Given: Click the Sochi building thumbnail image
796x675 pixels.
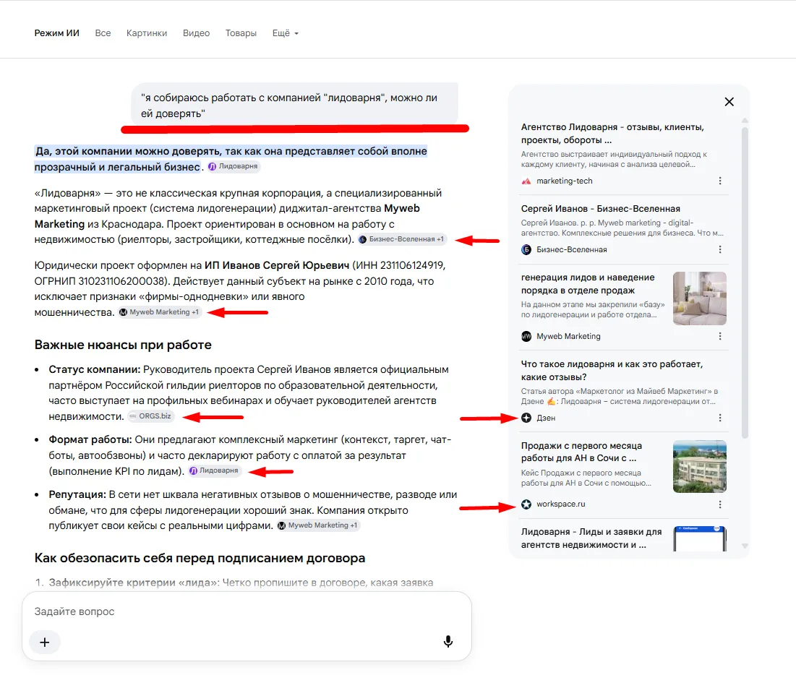Looking at the screenshot, I should 700,466.
